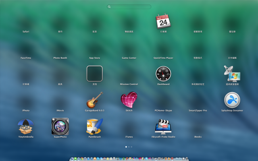
Task: Switch to the third Launchpad page dot
Action: [131, 147]
